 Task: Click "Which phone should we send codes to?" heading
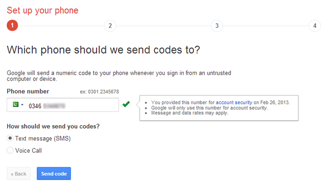pyautogui.click(x=103, y=49)
